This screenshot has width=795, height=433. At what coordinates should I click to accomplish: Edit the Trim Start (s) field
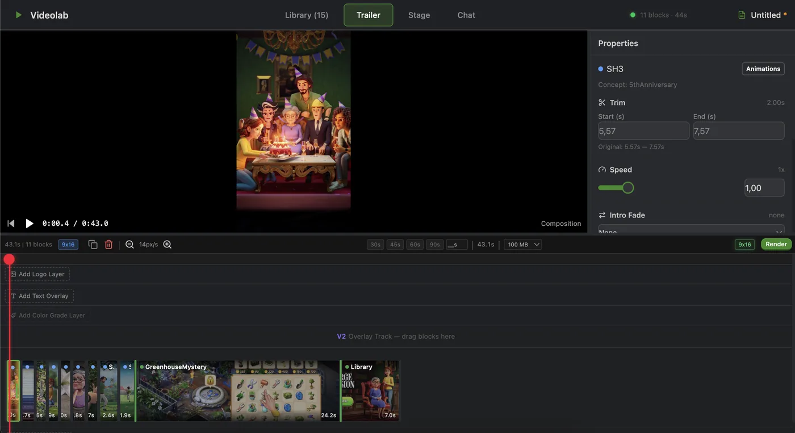tap(643, 131)
